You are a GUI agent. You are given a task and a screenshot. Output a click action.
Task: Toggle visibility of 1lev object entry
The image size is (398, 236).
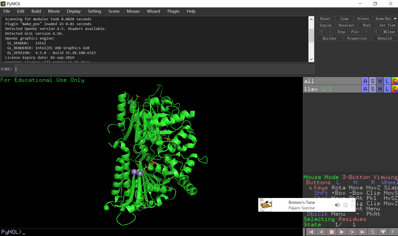click(332, 89)
